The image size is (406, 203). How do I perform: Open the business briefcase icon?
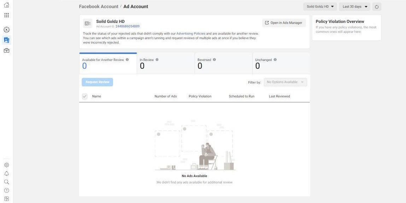pyautogui.click(x=7, y=51)
